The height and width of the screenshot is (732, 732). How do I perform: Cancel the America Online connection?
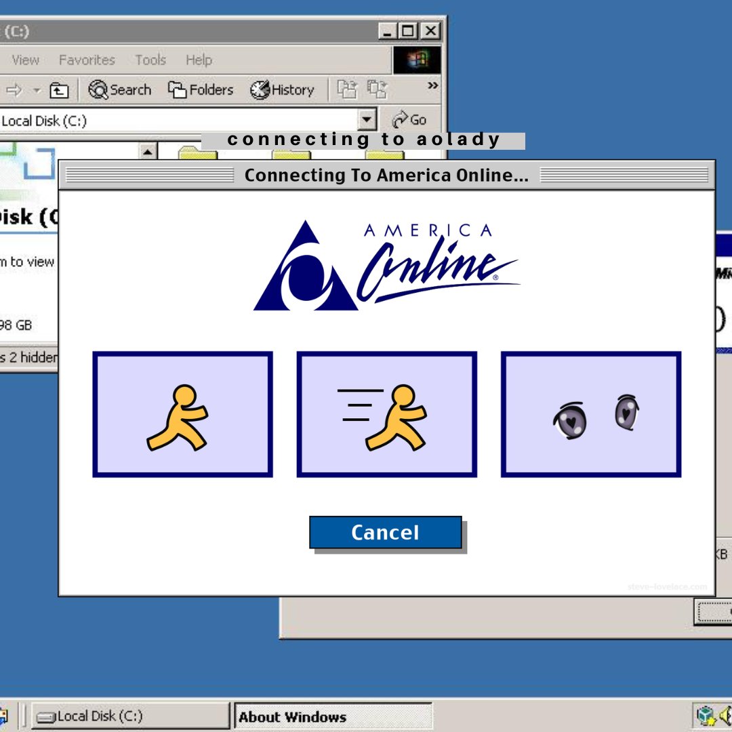coord(385,532)
